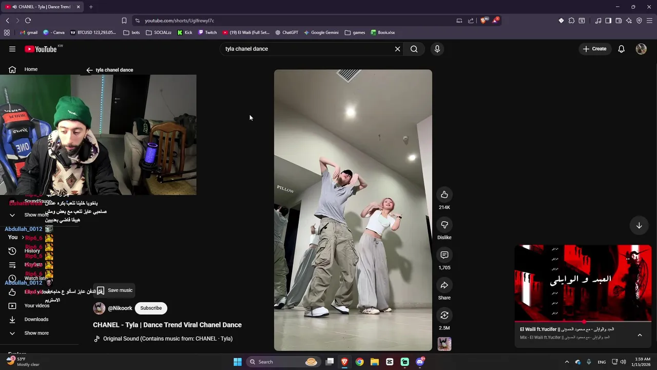Open the browser extensions puzzle icon
This screenshot has width=657, height=370.
tap(571, 21)
